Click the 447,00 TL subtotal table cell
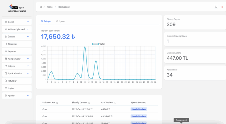 point(106,109)
